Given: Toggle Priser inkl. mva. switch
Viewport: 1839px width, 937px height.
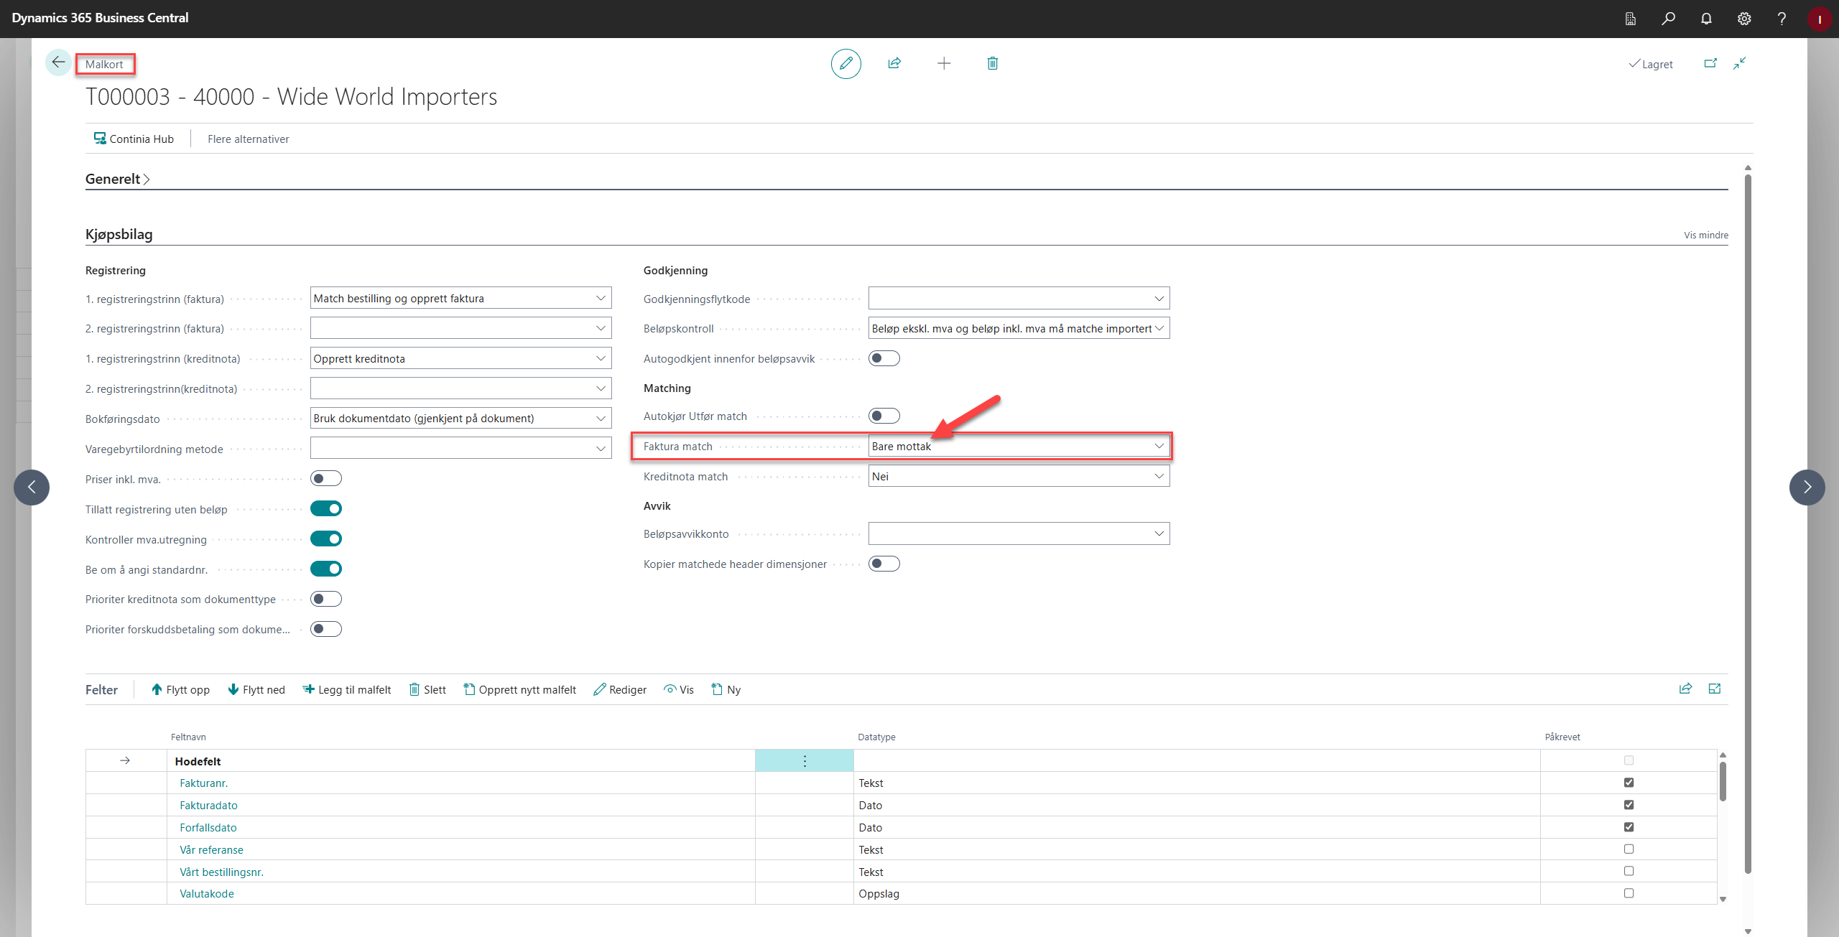Looking at the screenshot, I should point(326,479).
